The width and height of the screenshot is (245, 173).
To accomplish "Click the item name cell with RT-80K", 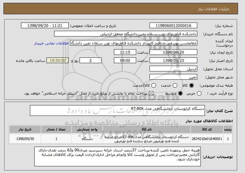I will pos(147,139).
